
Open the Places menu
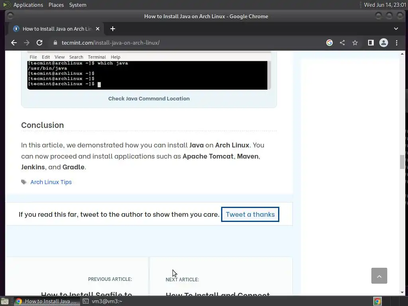click(56, 5)
